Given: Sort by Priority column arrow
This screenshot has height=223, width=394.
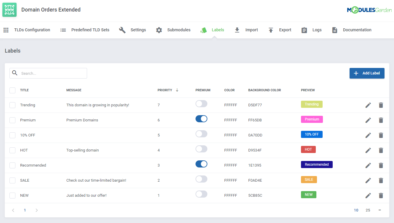Looking at the screenshot, I should (177, 90).
